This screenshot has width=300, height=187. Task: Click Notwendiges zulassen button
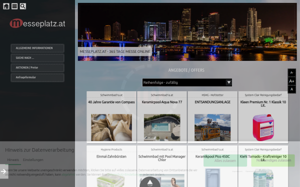pos(273,161)
